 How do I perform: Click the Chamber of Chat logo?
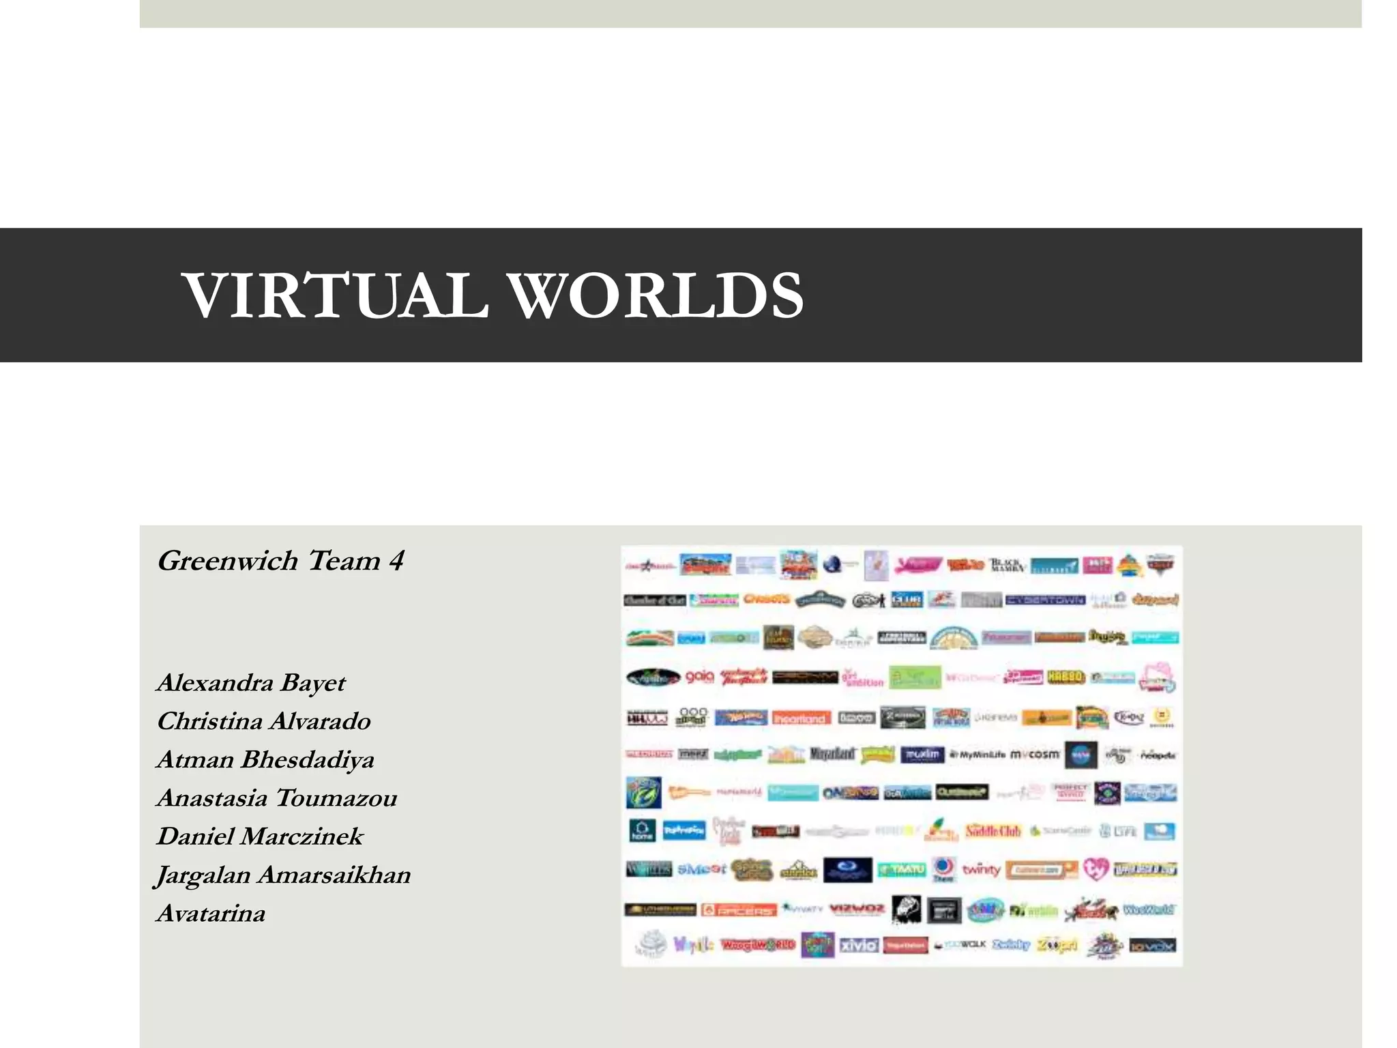pos(654,600)
